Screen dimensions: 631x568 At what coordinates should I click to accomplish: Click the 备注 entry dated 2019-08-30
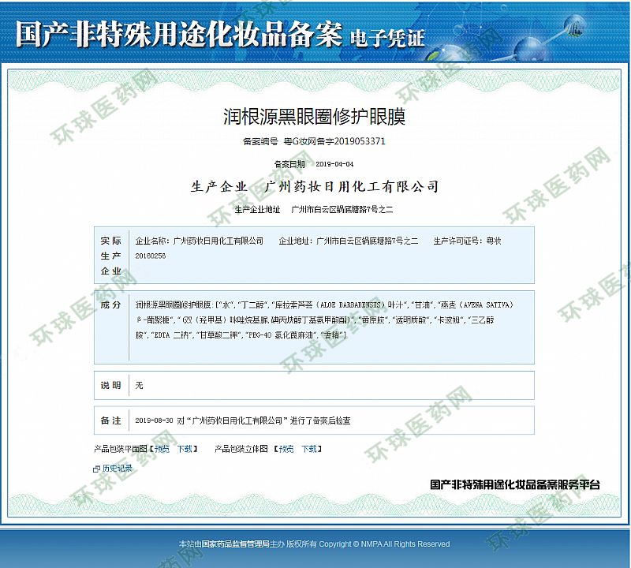pos(243,420)
